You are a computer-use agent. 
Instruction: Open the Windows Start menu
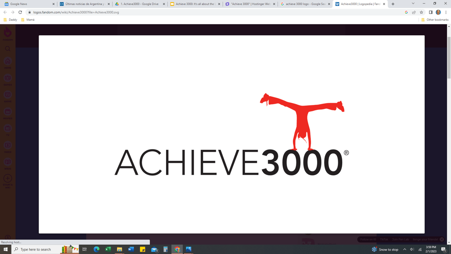tap(5, 250)
